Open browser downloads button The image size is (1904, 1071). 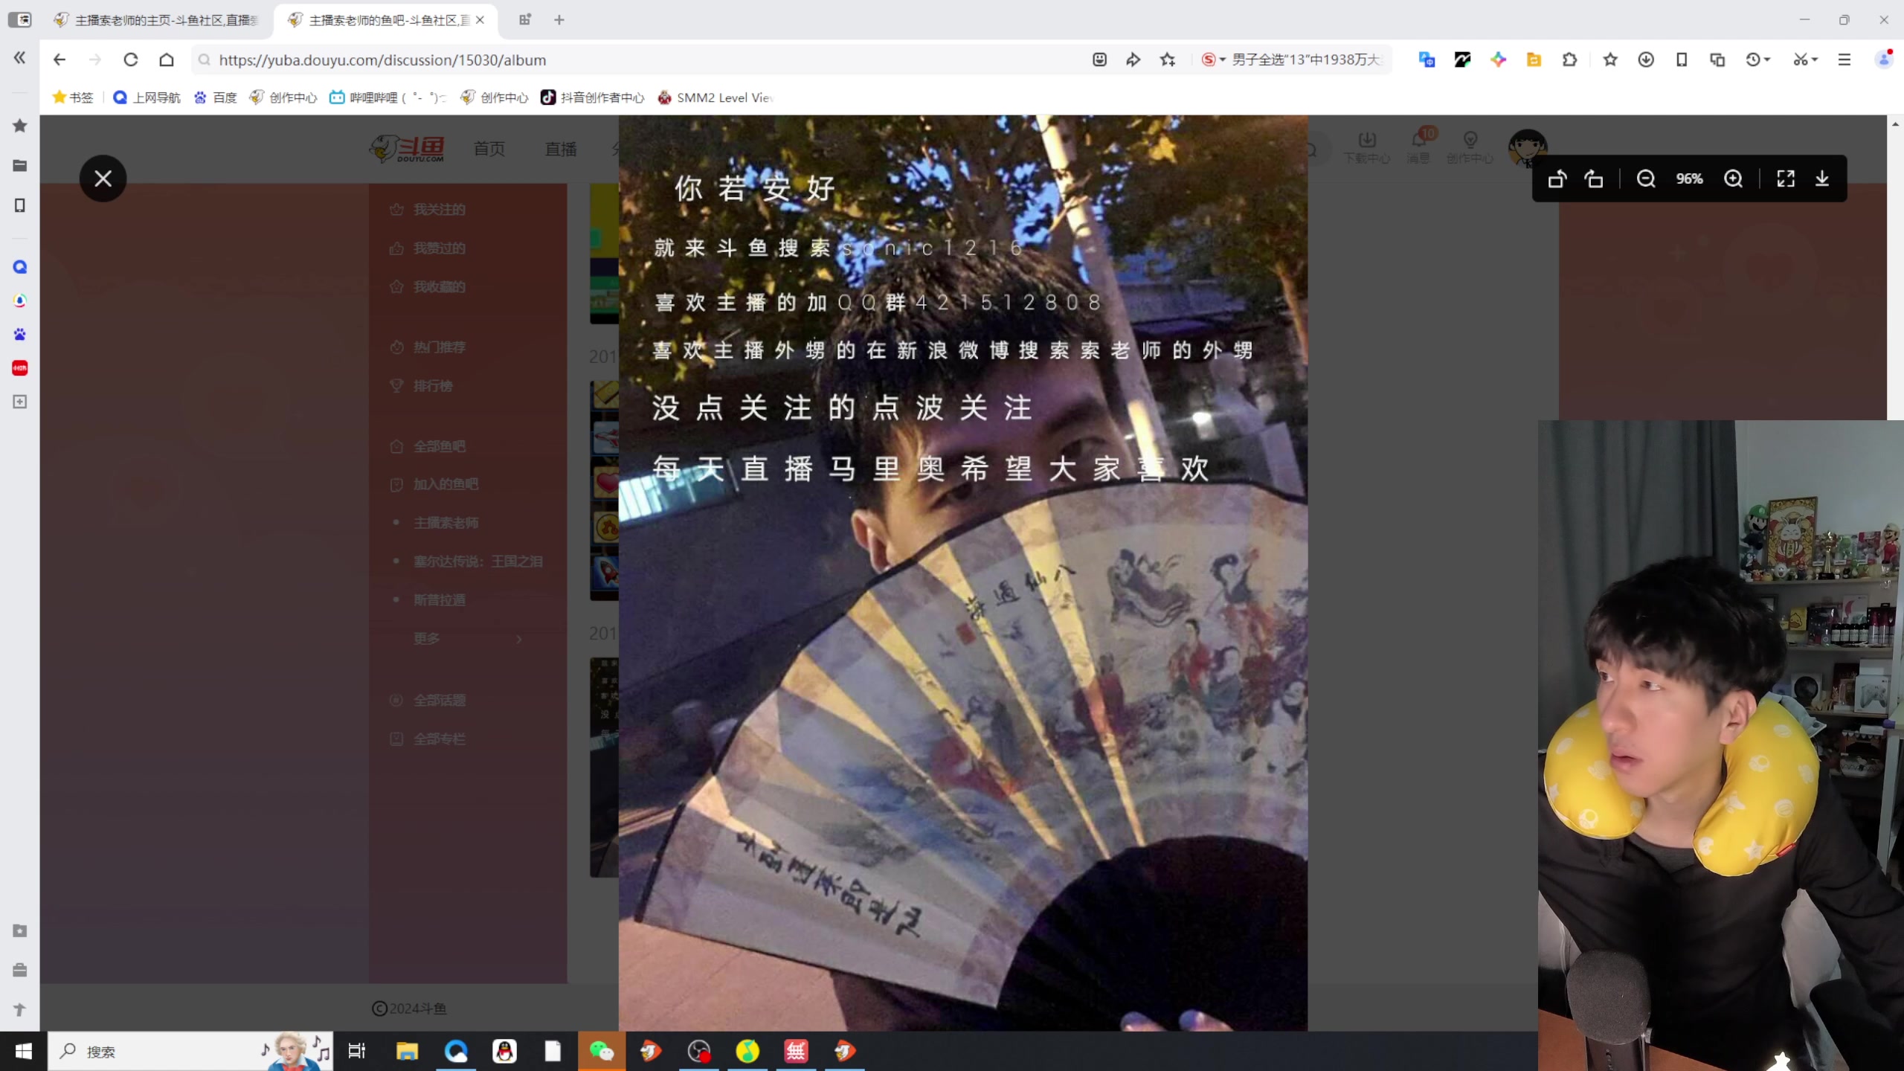(x=1646, y=59)
